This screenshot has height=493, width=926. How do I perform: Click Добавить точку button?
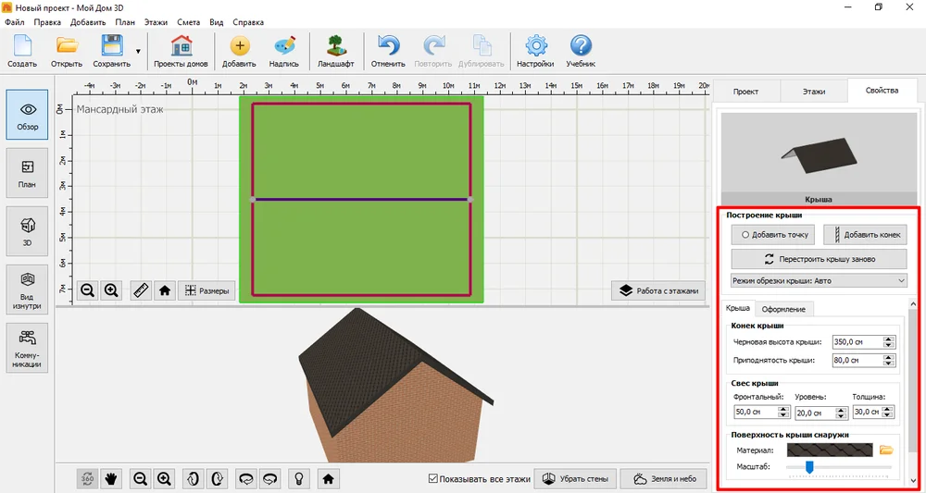[773, 235]
